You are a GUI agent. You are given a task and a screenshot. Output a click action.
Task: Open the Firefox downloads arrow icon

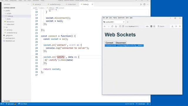pyautogui.click(x=172, y=26)
